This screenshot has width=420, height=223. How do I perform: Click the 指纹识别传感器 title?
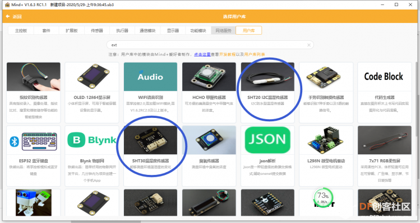click(x=34, y=97)
